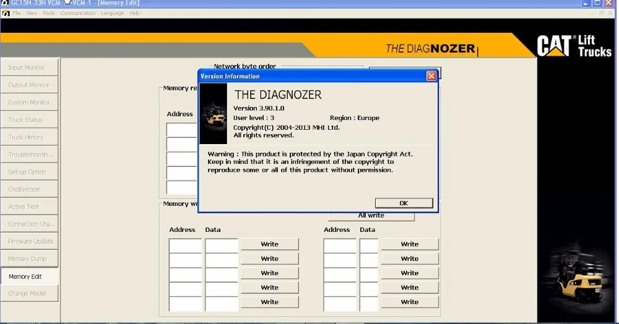Focus last Data field in right write group

pyautogui.click(x=369, y=304)
